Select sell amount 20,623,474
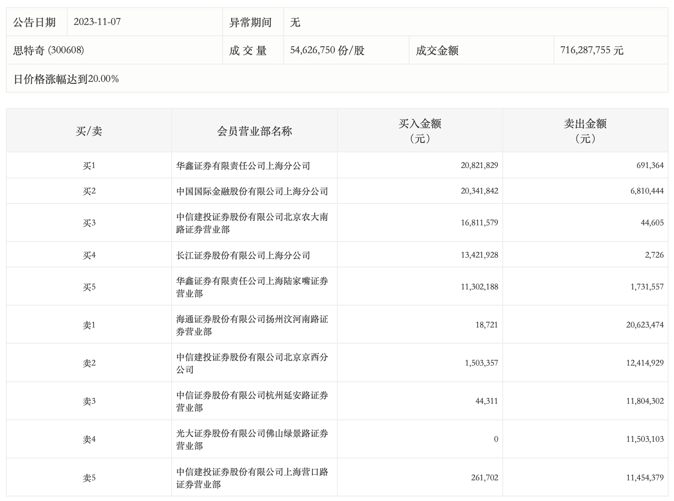Viewport: 674px width, 501px height. pyautogui.click(x=645, y=325)
